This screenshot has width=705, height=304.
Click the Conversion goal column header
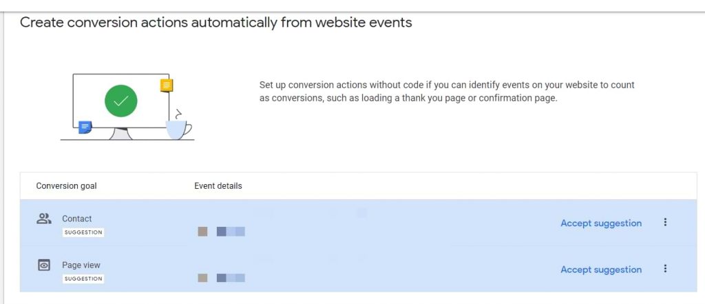pyautogui.click(x=67, y=186)
